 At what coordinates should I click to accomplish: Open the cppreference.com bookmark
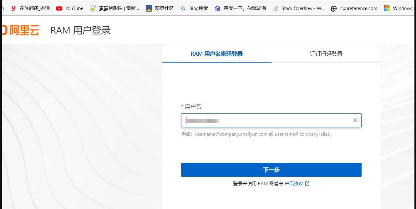pyautogui.click(x=354, y=8)
